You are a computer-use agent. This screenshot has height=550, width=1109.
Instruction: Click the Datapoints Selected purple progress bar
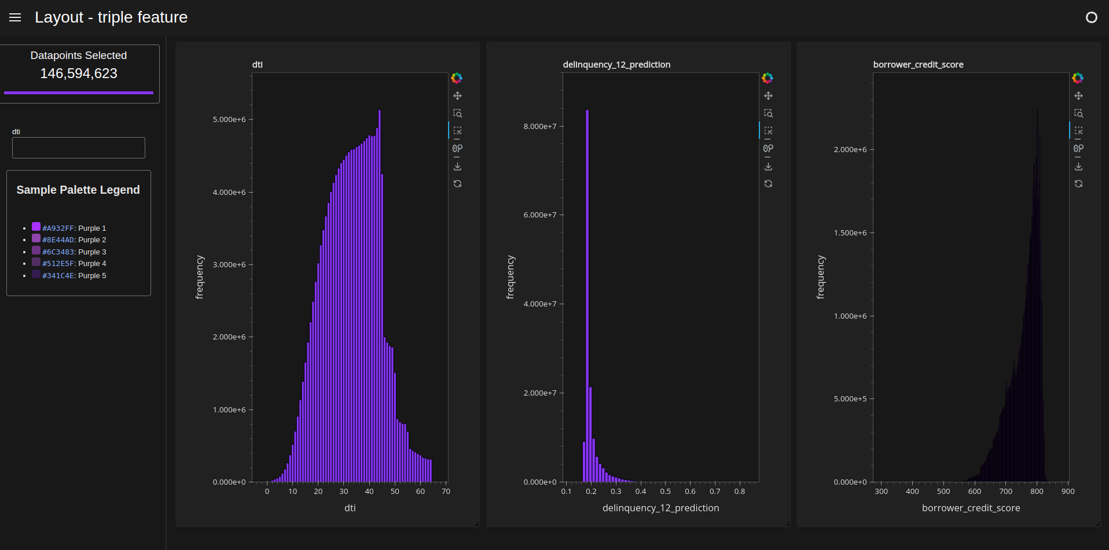click(79, 93)
